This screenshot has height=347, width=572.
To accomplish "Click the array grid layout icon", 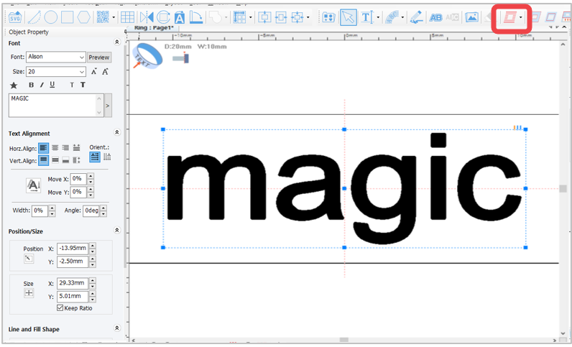I will pos(240,17).
